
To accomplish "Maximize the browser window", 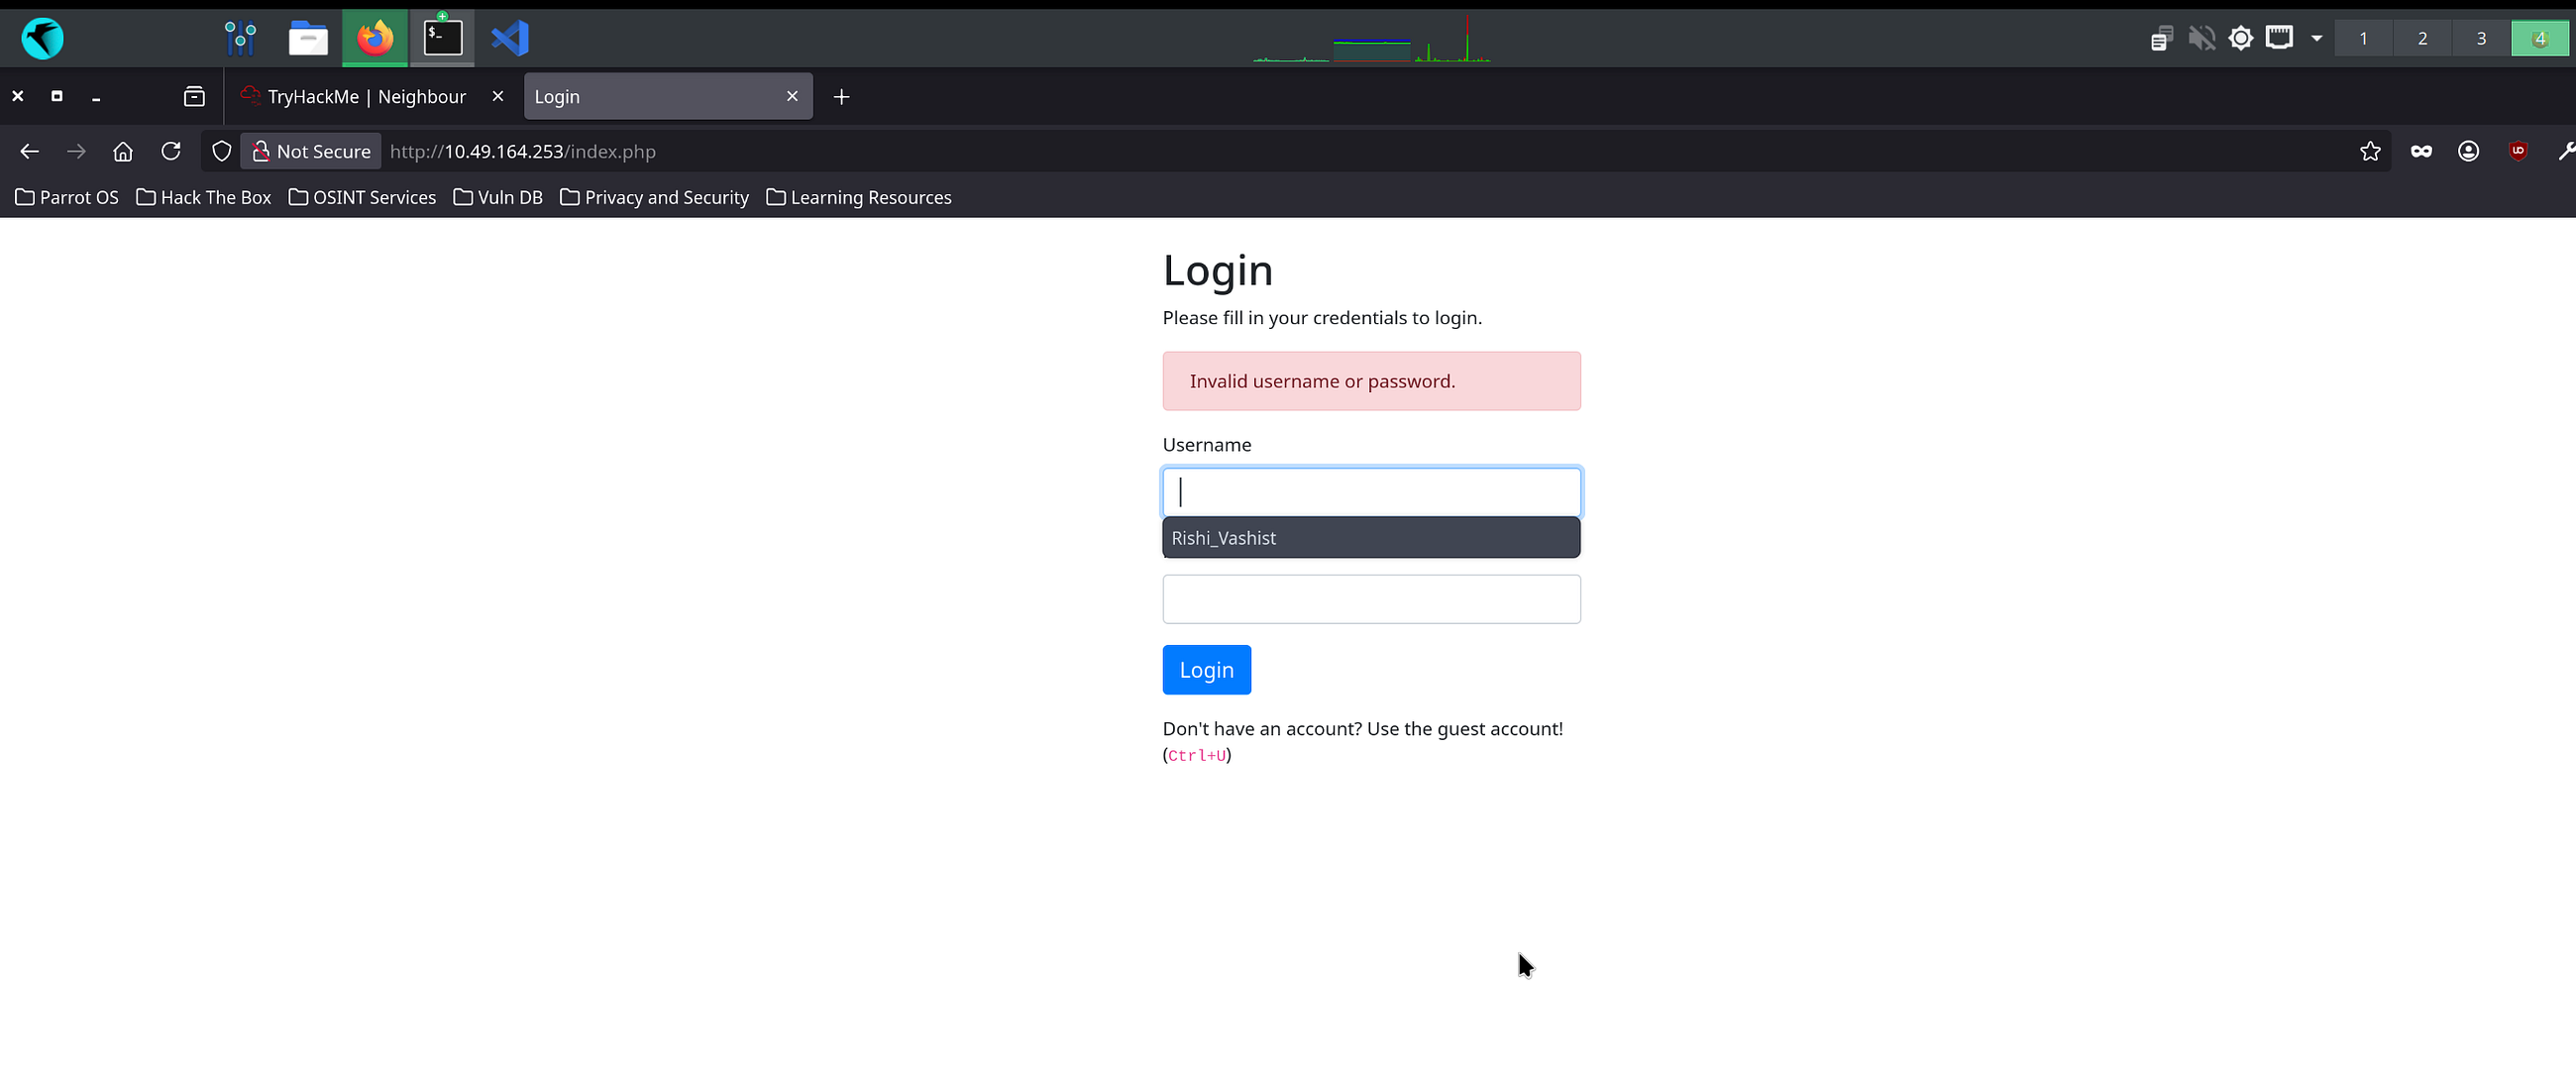I will pyautogui.click(x=57, y=96).
